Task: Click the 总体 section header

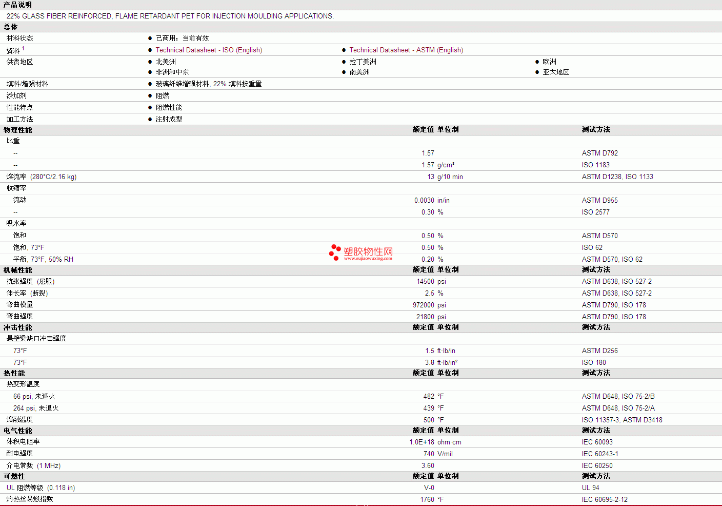Action: [10, 27]
